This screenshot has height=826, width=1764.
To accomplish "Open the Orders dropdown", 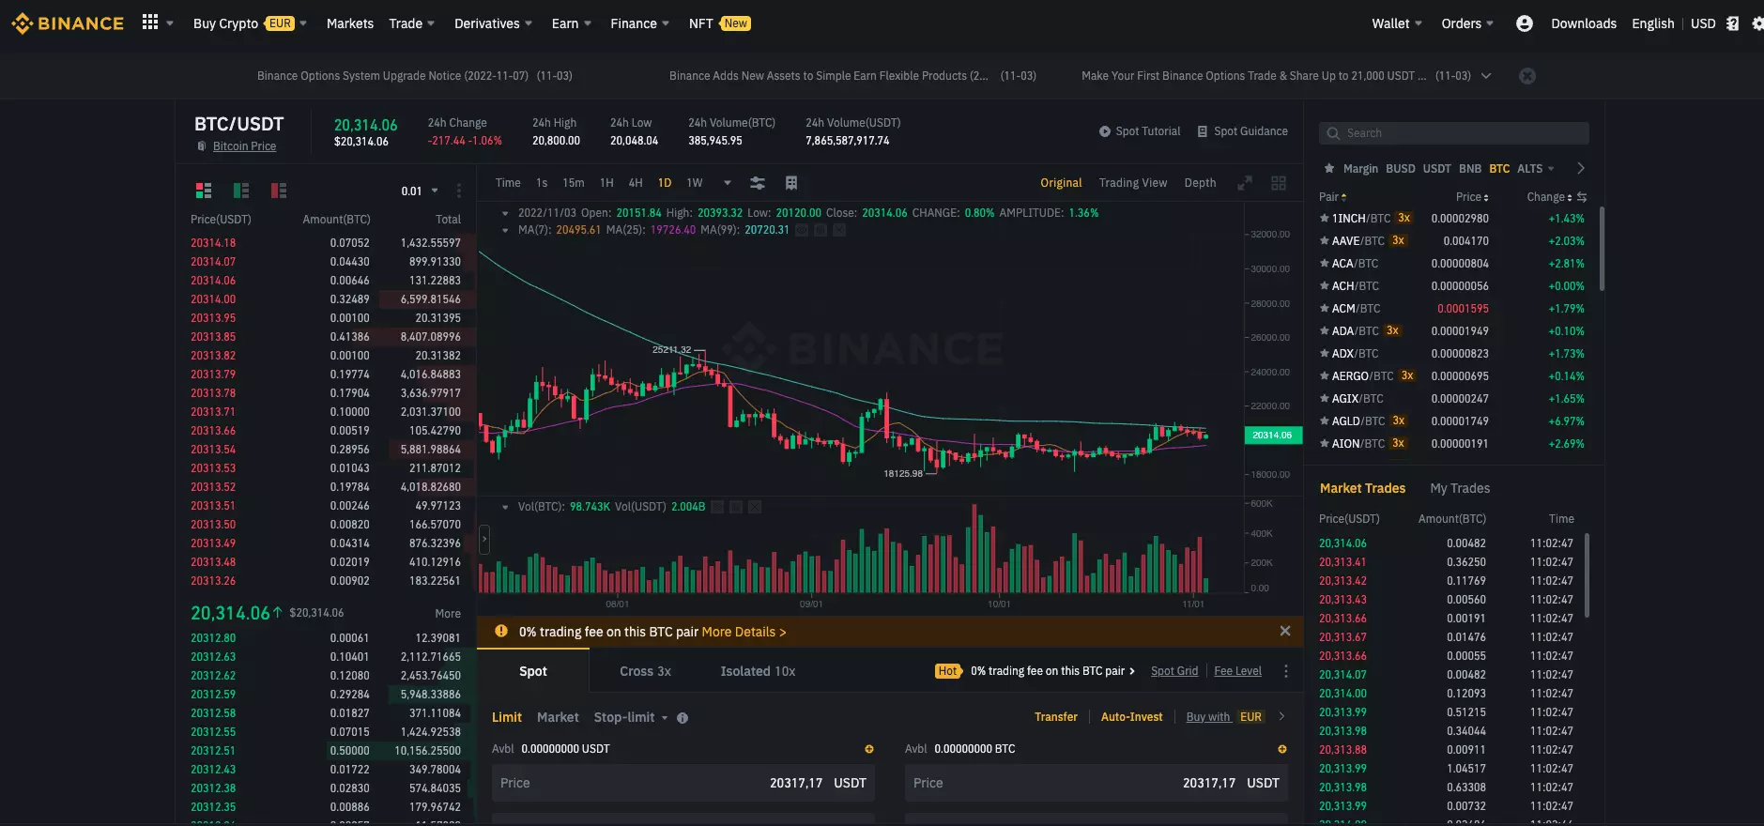I will pyautogui.click(x=1467, y=23).
